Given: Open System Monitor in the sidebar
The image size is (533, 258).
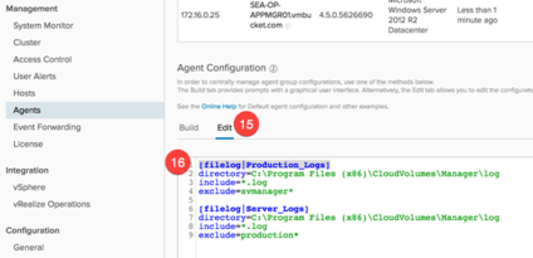Looking at the screenshot, I should pos(43,26).
